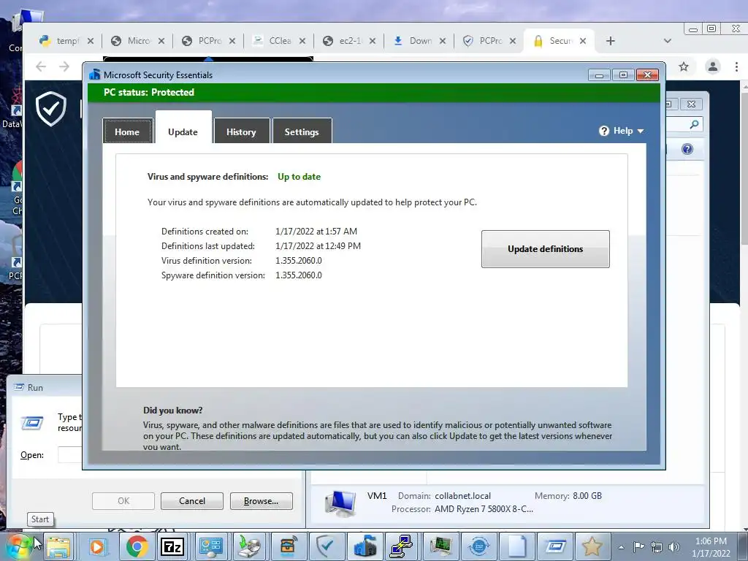748x561 pixels.
Task: Go to the Settings tab
Action: point(302,131)
